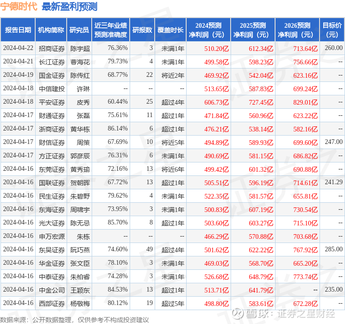Click researcher name 陈宇超
The height and width of the screenshot is (324, 345).
80,49
